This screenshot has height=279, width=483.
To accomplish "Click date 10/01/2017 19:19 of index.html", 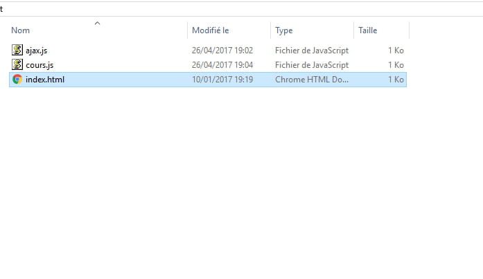I will (x=222, y=80).
